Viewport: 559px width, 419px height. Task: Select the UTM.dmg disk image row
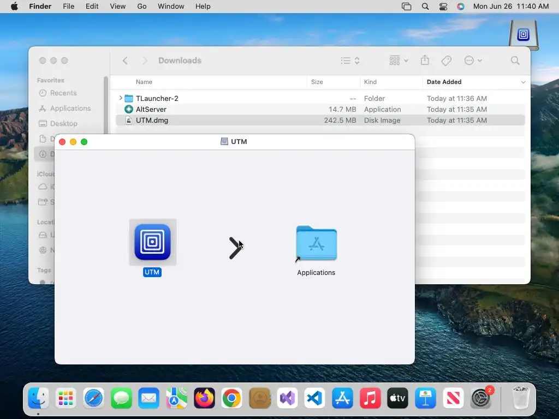(x=320, y=121)
